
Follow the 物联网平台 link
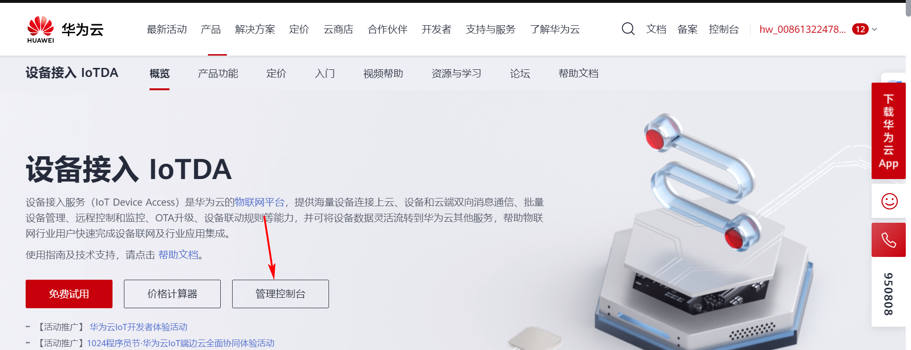click(x=259, y=202)
